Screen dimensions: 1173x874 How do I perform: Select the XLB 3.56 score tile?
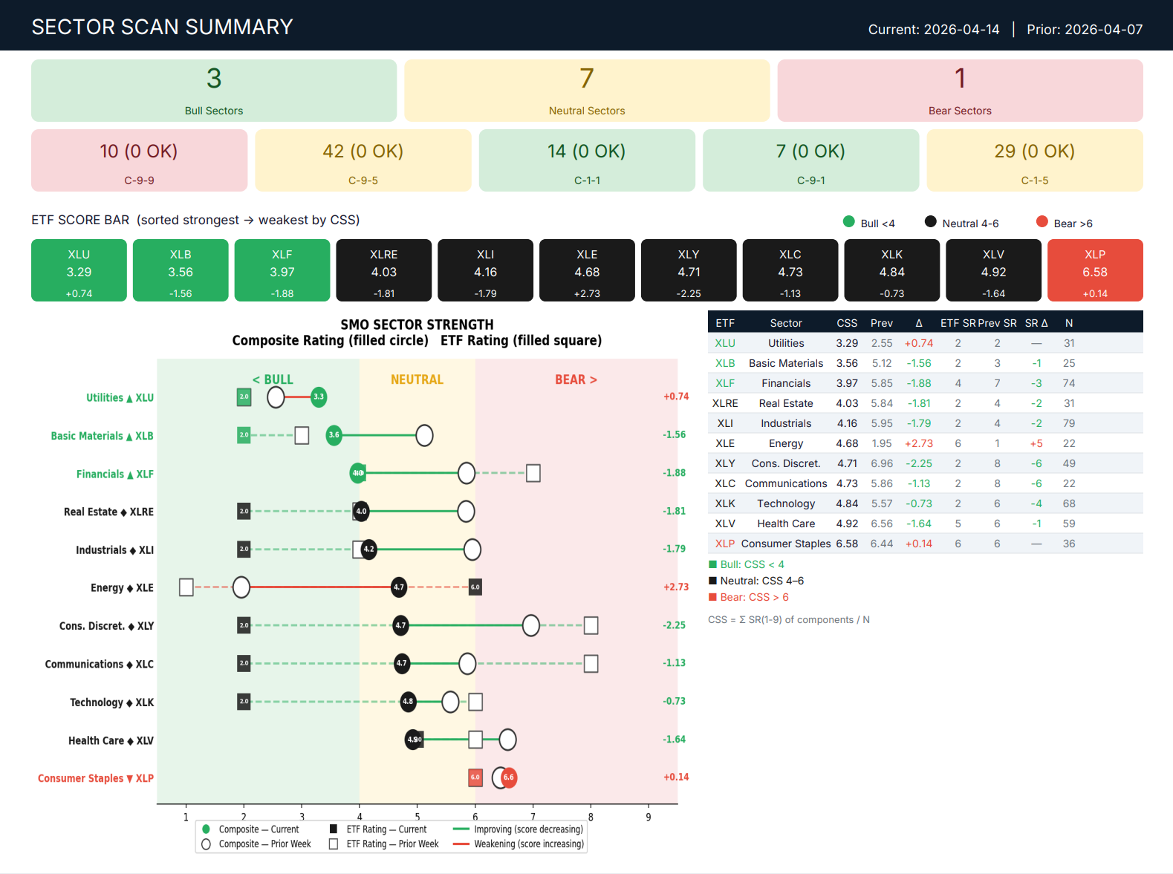click(181, 270)
